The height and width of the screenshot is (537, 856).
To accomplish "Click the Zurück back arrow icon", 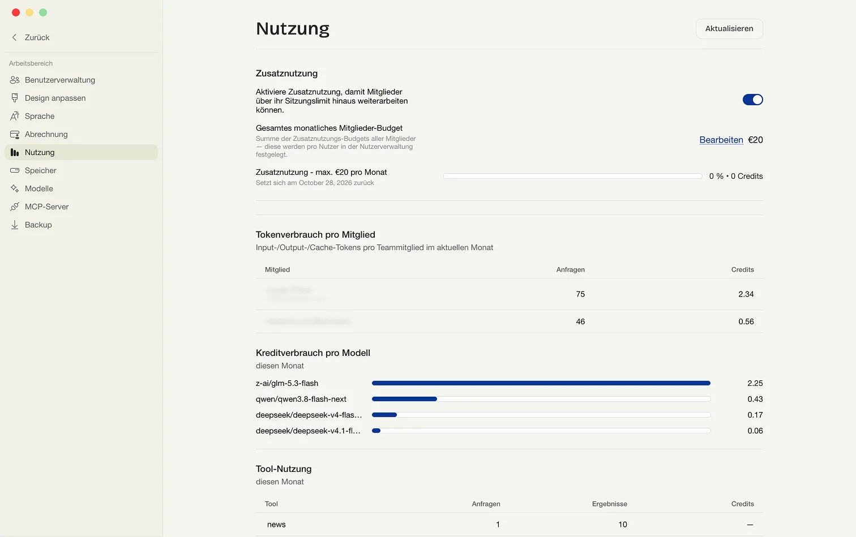I will pos(15,37).
